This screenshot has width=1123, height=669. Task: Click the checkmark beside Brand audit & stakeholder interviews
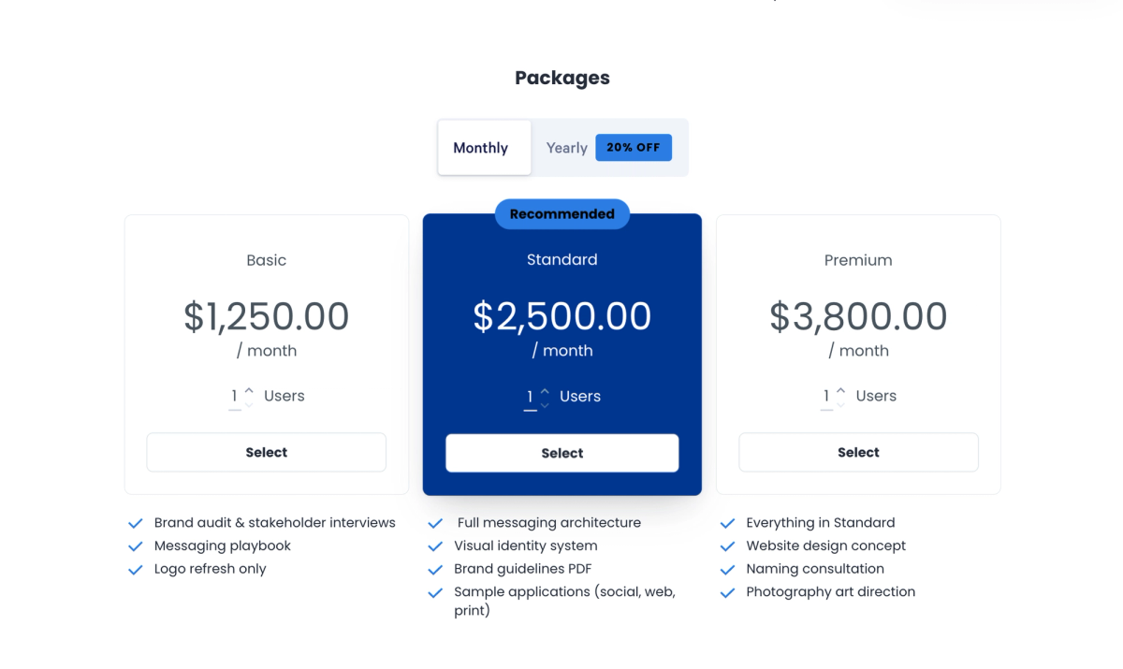point(135,522)
